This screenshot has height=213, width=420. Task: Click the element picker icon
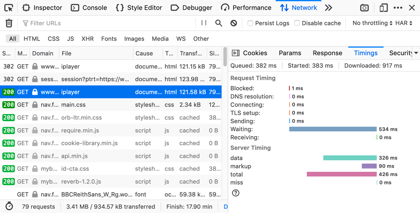coord(8,8)
